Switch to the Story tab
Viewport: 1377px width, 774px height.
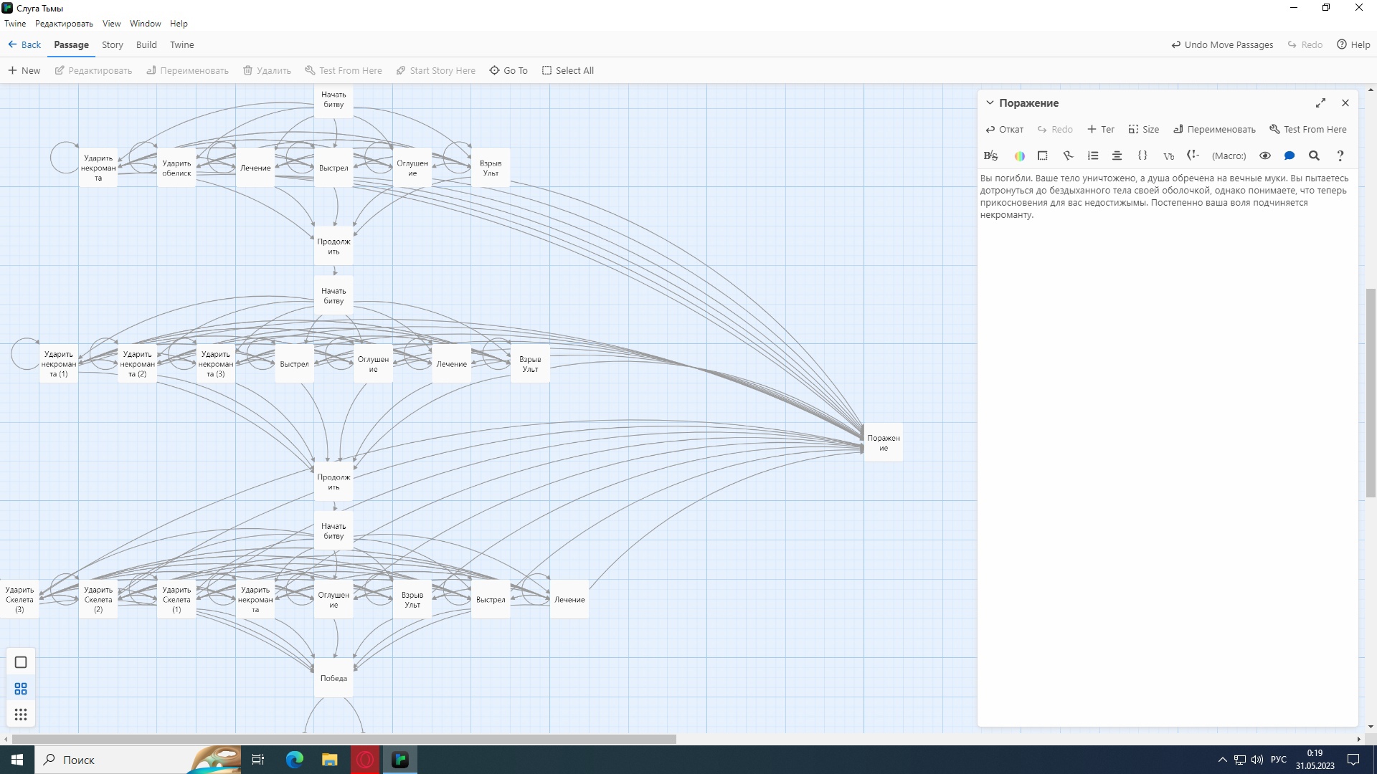113,44
